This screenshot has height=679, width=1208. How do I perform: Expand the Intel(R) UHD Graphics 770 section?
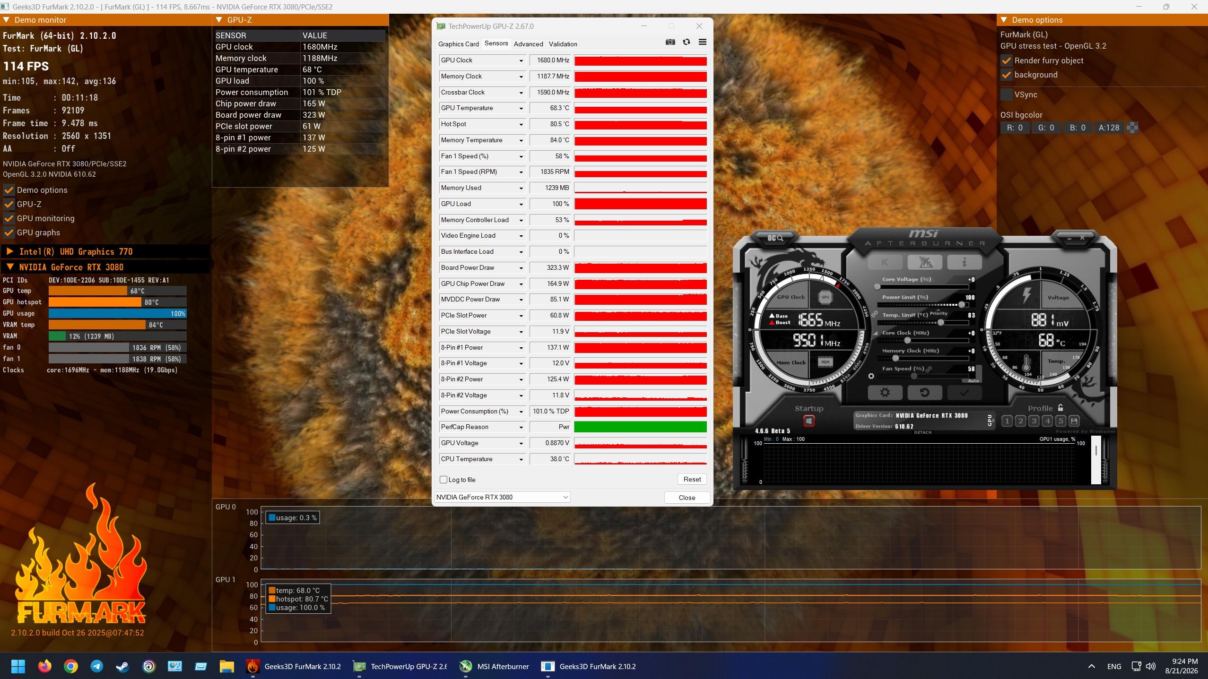tap(10, 251)
